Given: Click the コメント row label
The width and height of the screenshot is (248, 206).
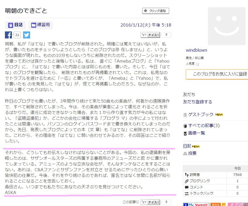Looking at the screenshot, I should (196, 187).
